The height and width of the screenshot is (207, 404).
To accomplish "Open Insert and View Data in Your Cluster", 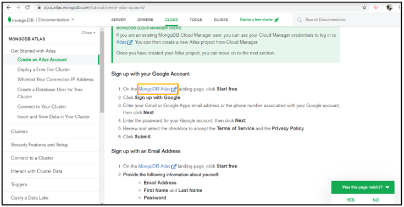I will 53,116.
